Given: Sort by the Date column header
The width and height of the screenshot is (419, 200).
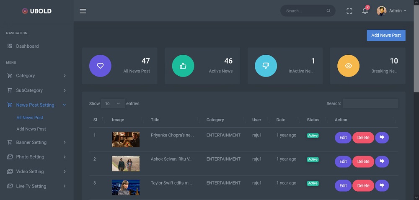Looking at the screenshot, I should click(x=281, y=120).
